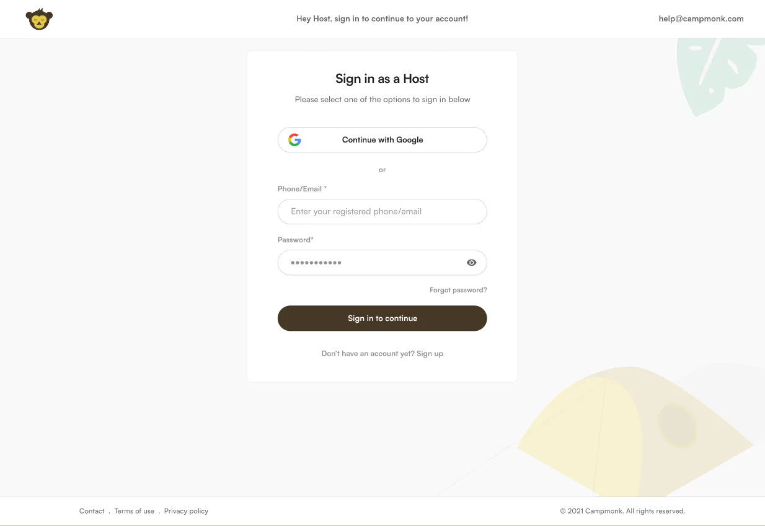Open the Forgot password? link

pyautogui.click(x=458, y=290)
